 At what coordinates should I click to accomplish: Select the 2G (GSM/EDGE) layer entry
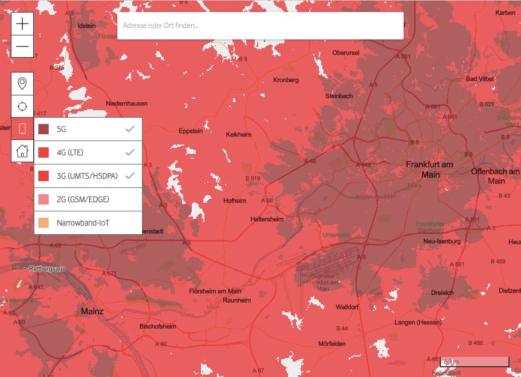click(83, 199)
